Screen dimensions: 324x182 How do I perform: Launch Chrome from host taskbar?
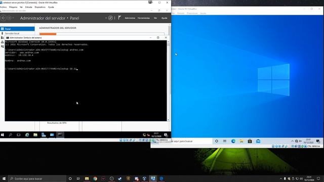pyautogui.click(x=95, y=178)
